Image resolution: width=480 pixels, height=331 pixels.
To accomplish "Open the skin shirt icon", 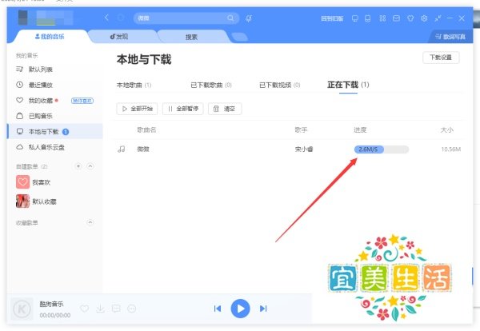I will [x=410, y=18].
